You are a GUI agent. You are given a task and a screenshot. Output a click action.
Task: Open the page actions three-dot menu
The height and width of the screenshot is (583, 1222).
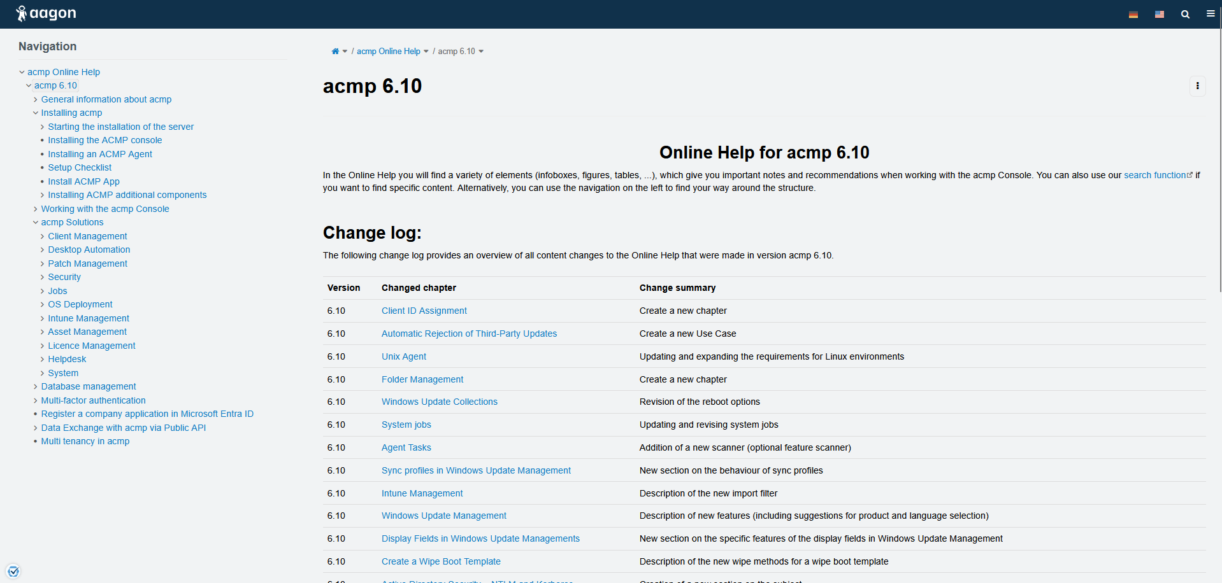click(1198, 86)
